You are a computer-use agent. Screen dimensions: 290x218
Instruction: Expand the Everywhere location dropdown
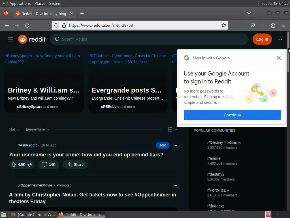tap(38, 129)
